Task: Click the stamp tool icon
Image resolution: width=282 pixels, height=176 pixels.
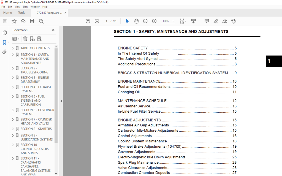Action: (234, 21)
